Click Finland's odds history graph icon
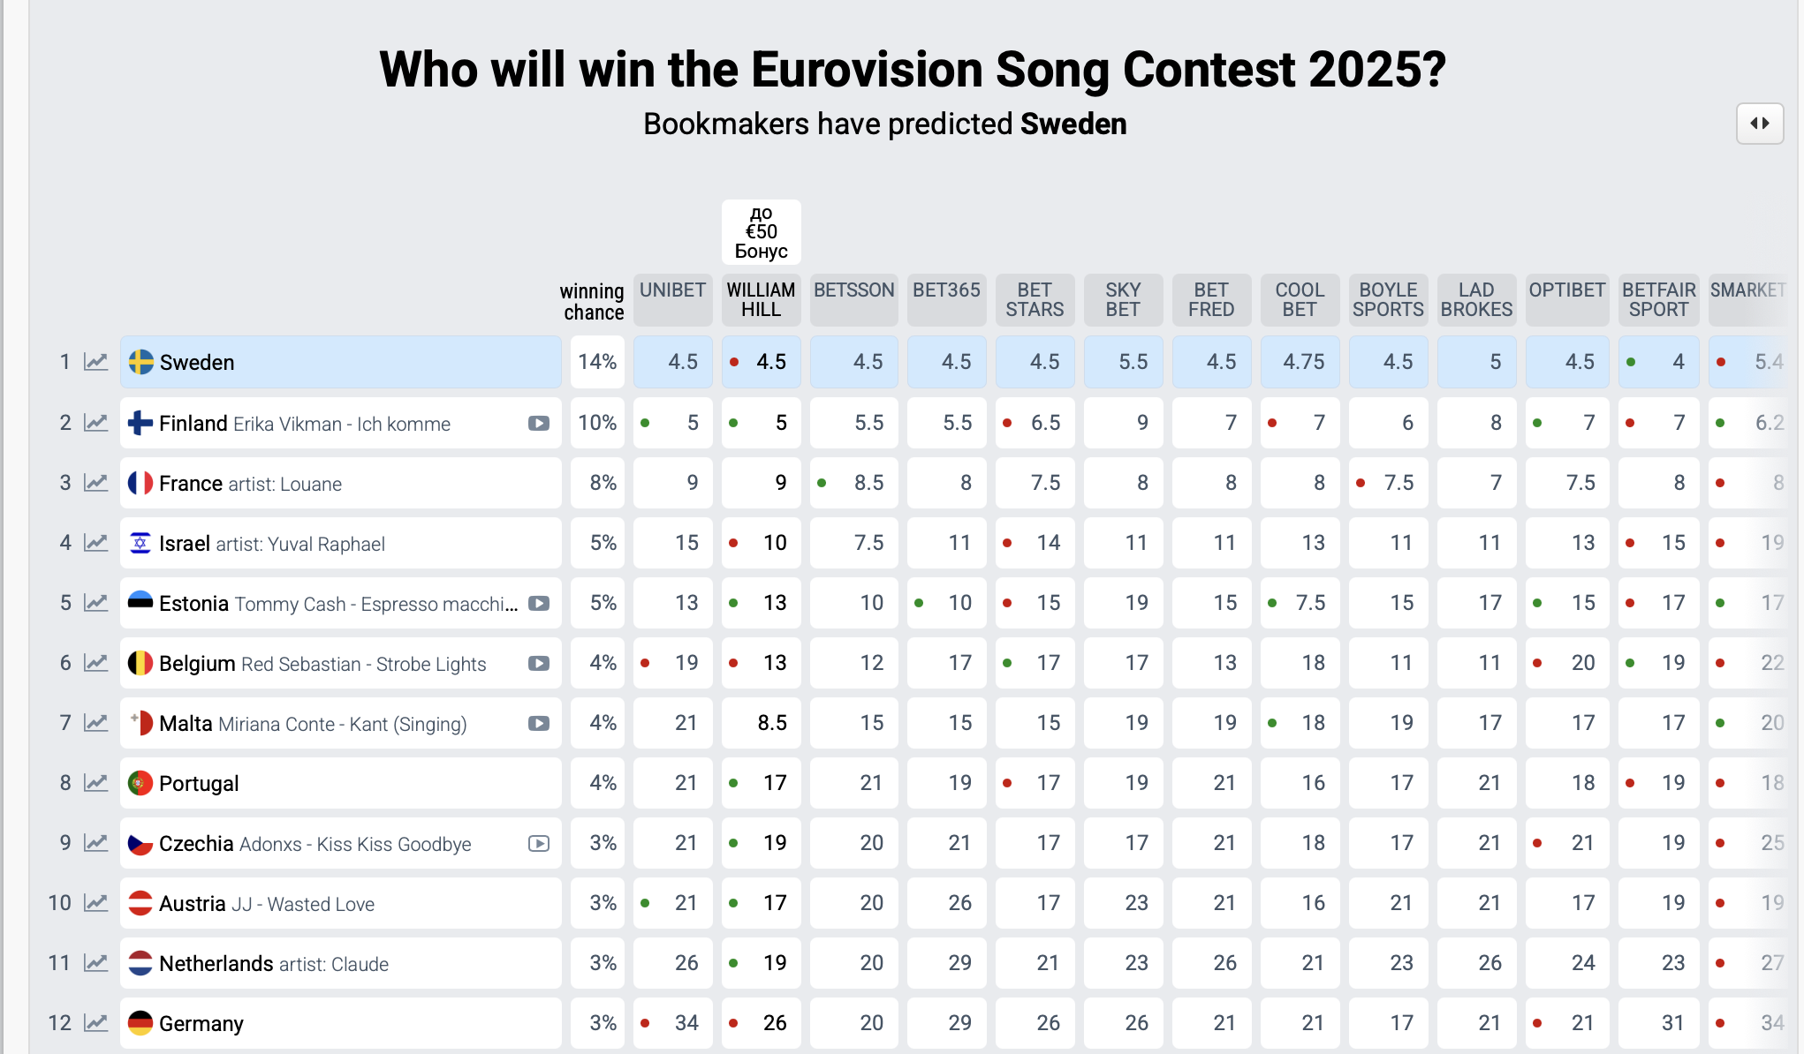 point(95,423)
